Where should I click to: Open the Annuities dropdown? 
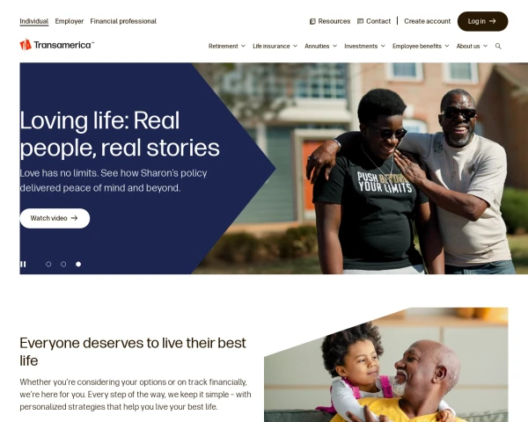click(320, 46)
